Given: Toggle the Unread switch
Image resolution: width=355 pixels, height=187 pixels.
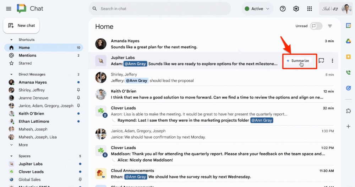Looking at the screenshot, I should pos(316,26).
